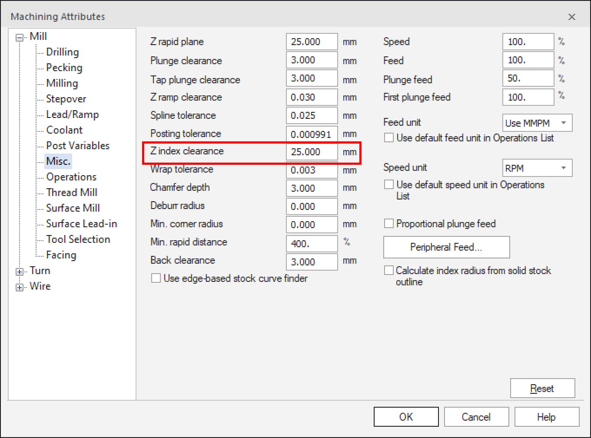Select the Tool Selection page
This screenshot has width=591, height=438.
point(78,239)
